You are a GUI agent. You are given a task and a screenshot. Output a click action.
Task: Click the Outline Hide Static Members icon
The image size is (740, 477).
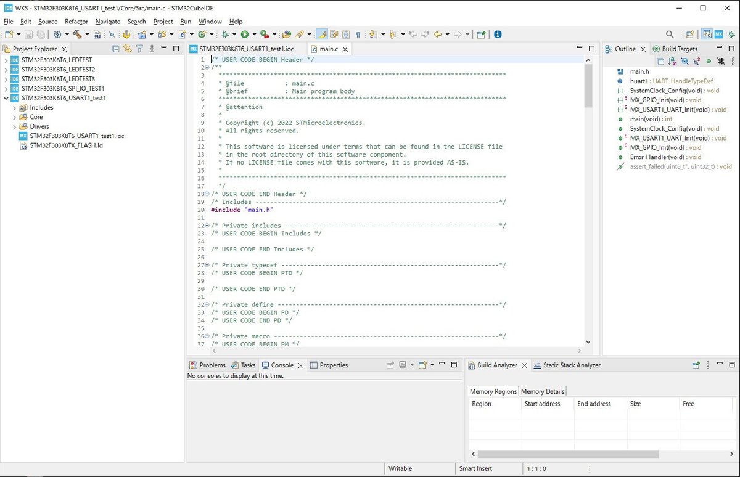[x=696, y=62]
